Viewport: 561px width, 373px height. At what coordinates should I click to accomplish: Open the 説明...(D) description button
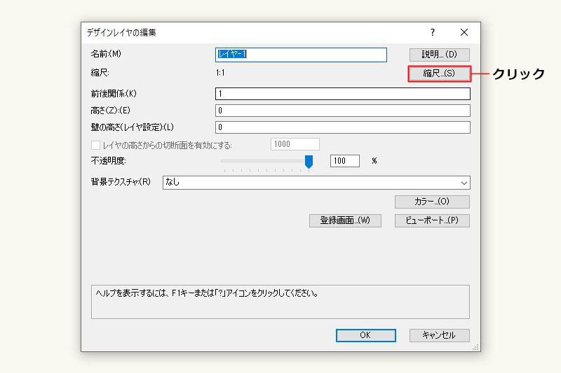click(440, 55)
